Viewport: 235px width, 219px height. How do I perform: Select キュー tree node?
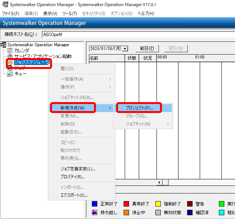tap(20, 74)
